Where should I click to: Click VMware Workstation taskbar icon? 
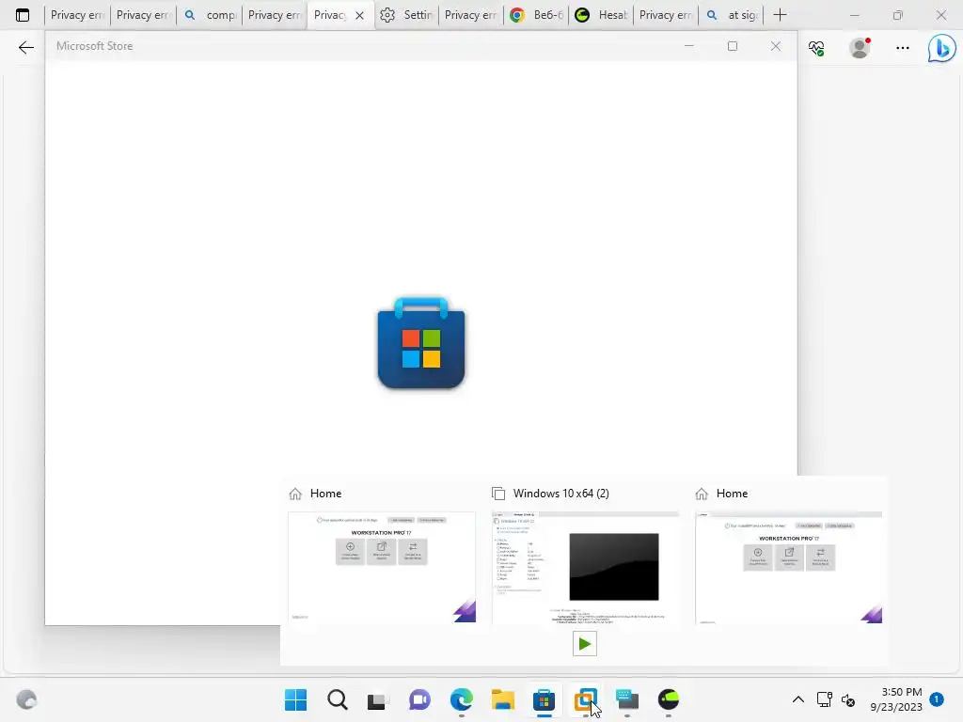[585, 699]
